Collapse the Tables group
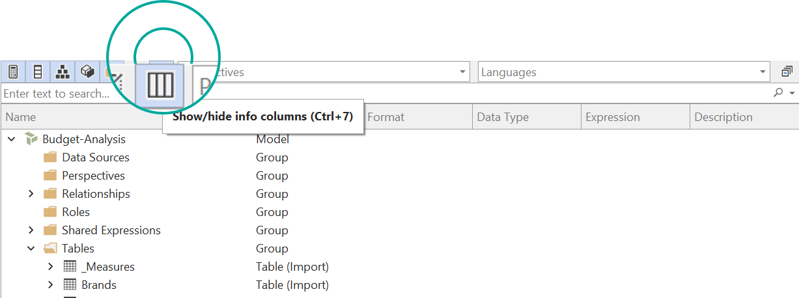799x298 pixels. [x=31, y=249]
